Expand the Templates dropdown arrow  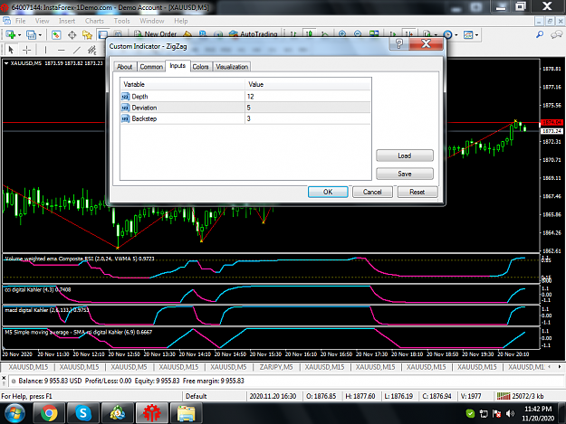(x=477, y=35)
